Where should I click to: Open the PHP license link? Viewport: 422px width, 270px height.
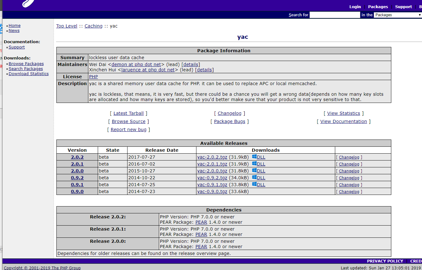(93, 77)
